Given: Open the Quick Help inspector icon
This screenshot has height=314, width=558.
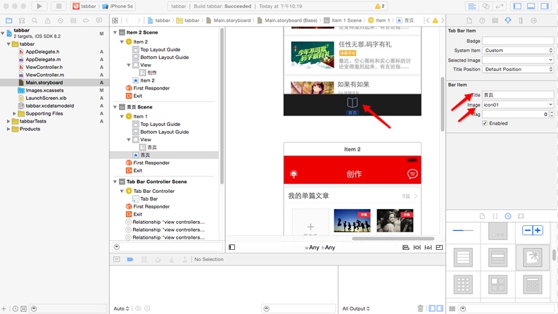Looking at the screenshot, I should click(x=482, y=20).
